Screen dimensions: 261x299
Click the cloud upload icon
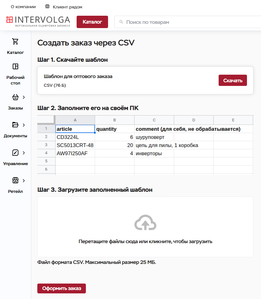coord(145,223)
